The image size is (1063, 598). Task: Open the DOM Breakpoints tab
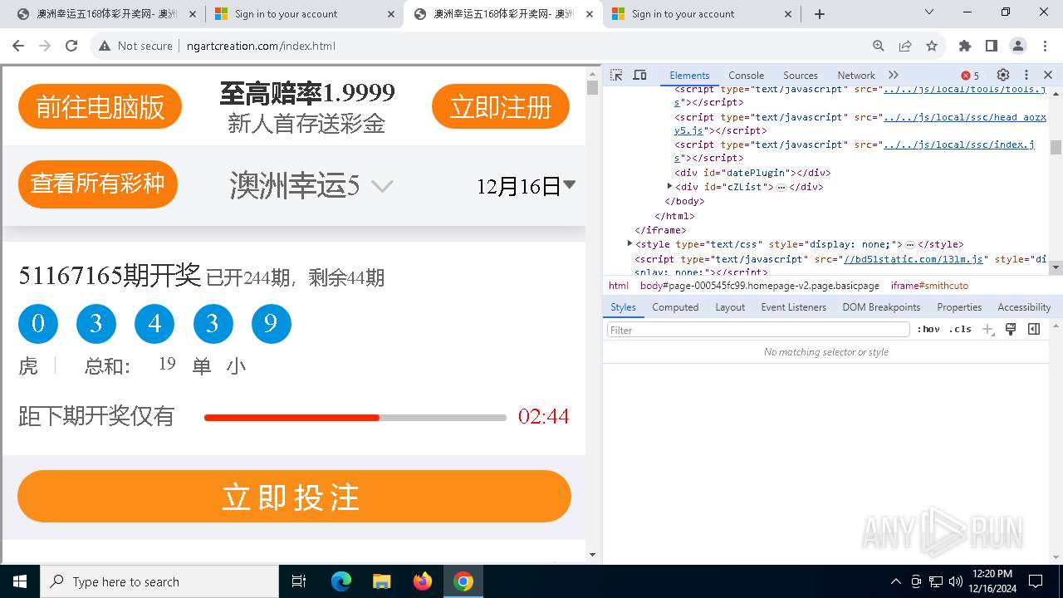[881, 306]
